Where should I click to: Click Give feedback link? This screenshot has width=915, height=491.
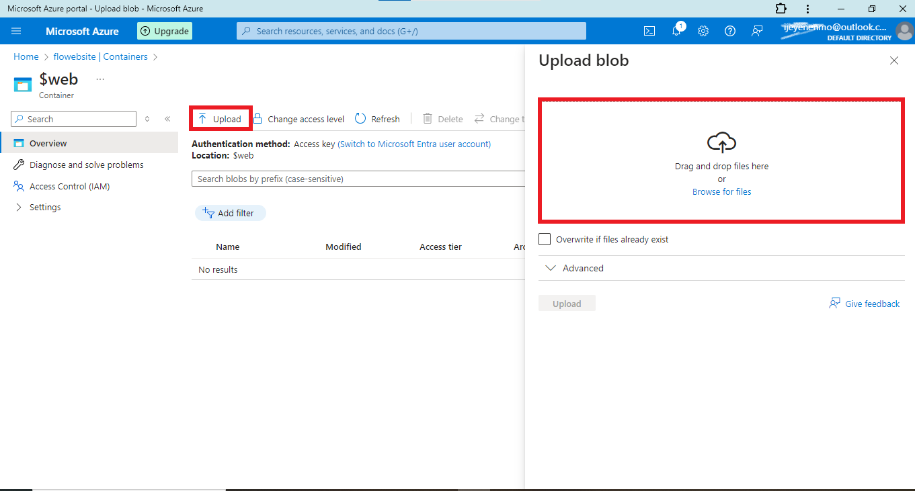click(x=864, y=304)
